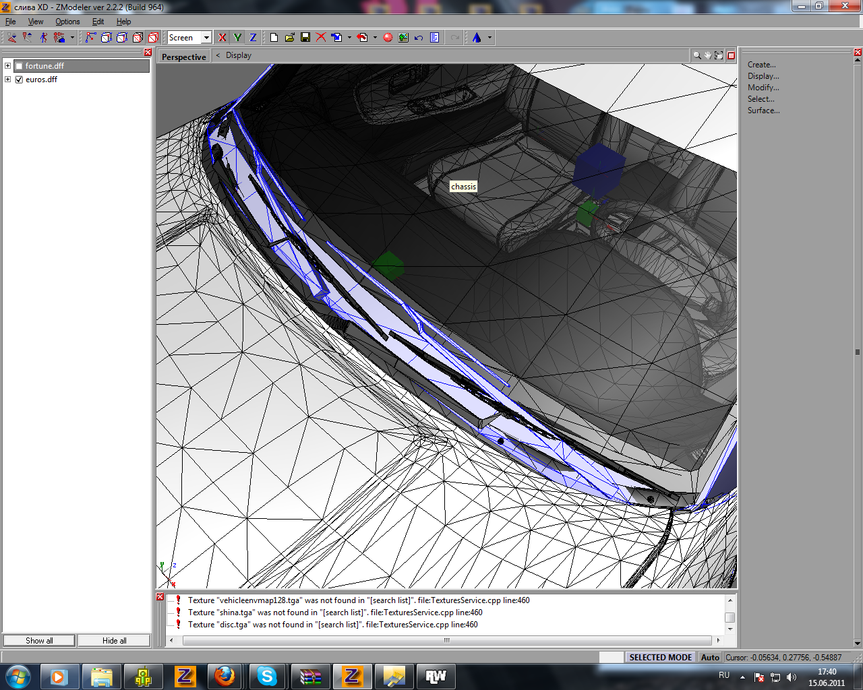Open the Modify... tools group
This screenshot has height=690, width=863.
click(x=763, y=88)
